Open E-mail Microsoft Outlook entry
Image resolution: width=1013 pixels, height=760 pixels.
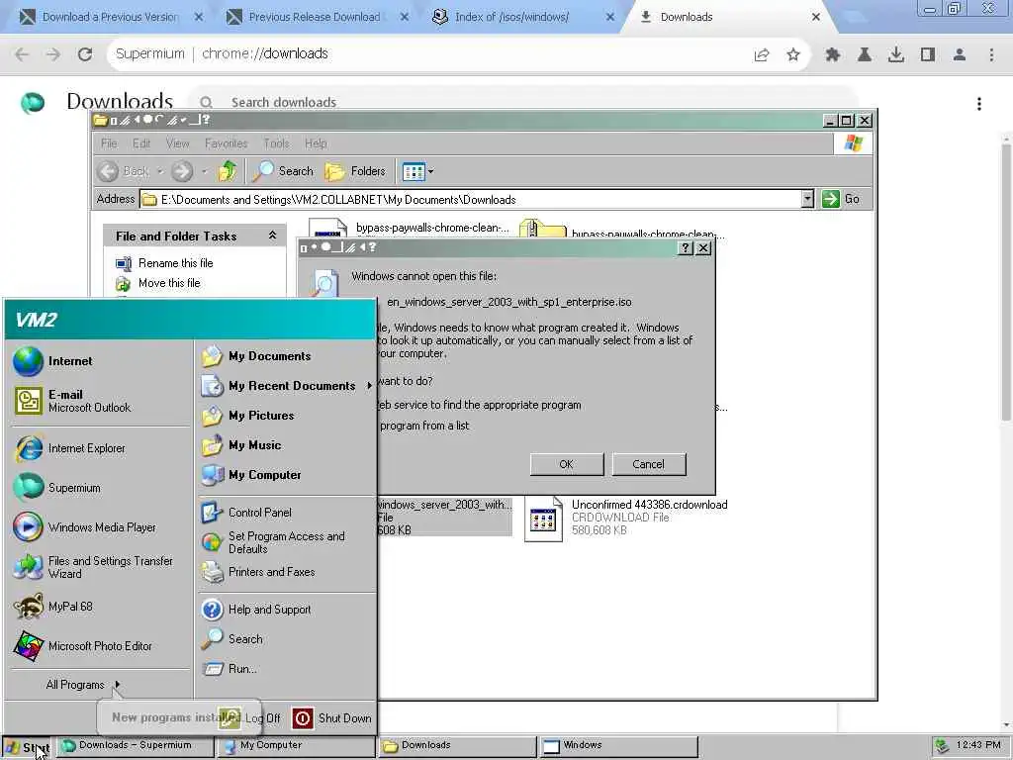point(72,401)
